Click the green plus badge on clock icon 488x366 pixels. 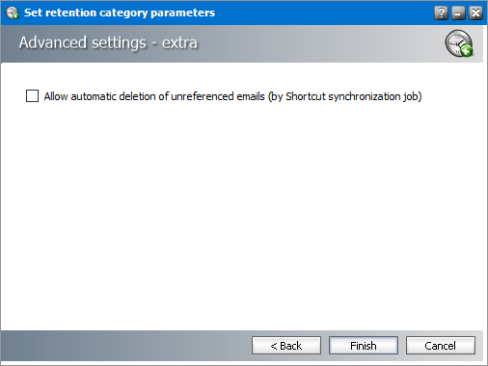tap(466, 50)
